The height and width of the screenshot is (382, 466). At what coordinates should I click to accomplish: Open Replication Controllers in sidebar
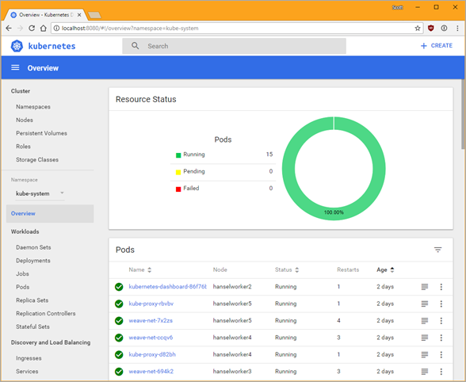coord(46,313)
